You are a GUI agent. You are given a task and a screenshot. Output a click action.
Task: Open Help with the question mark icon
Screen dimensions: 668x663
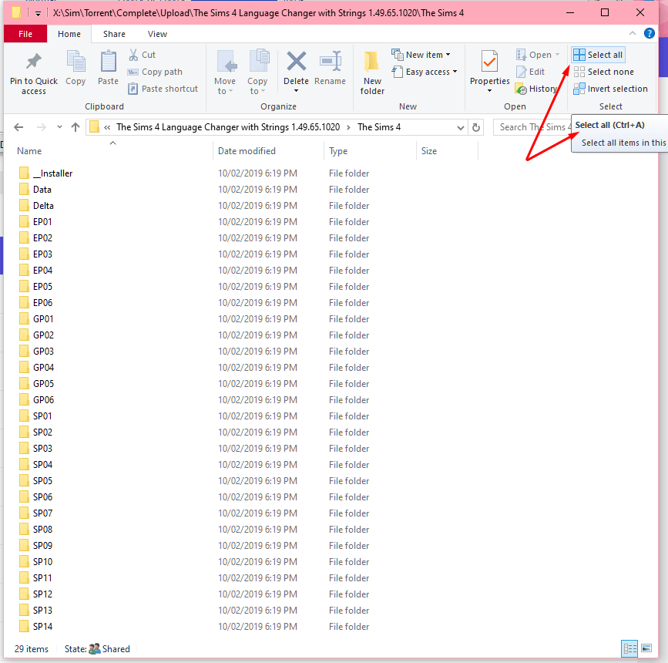650,33
